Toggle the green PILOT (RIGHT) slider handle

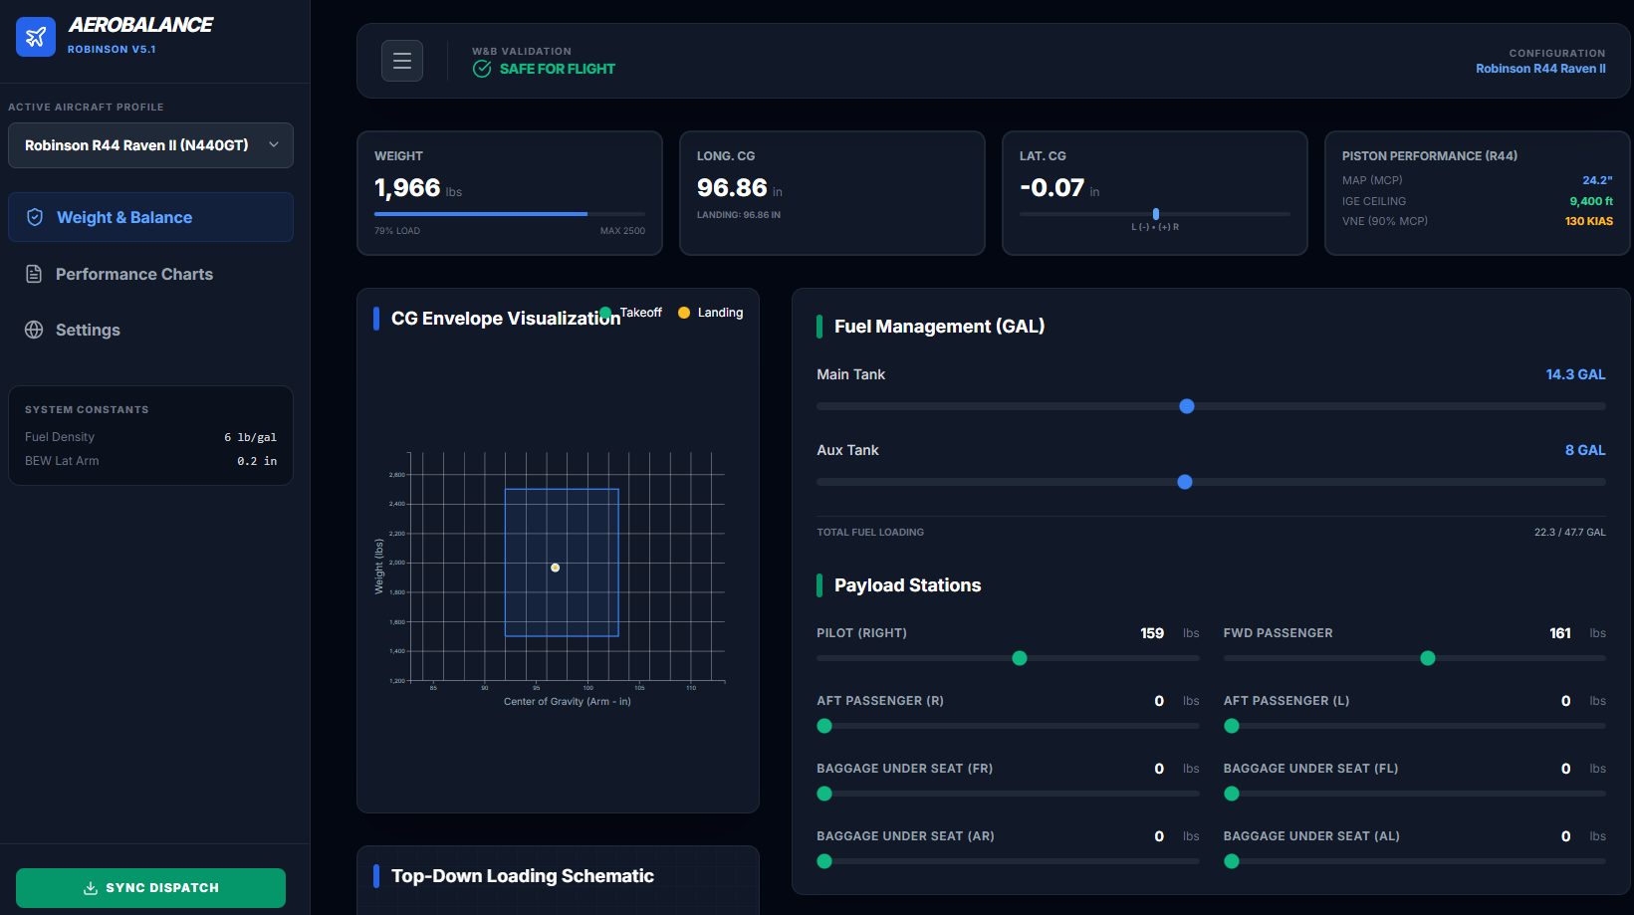click(1019, 658)
